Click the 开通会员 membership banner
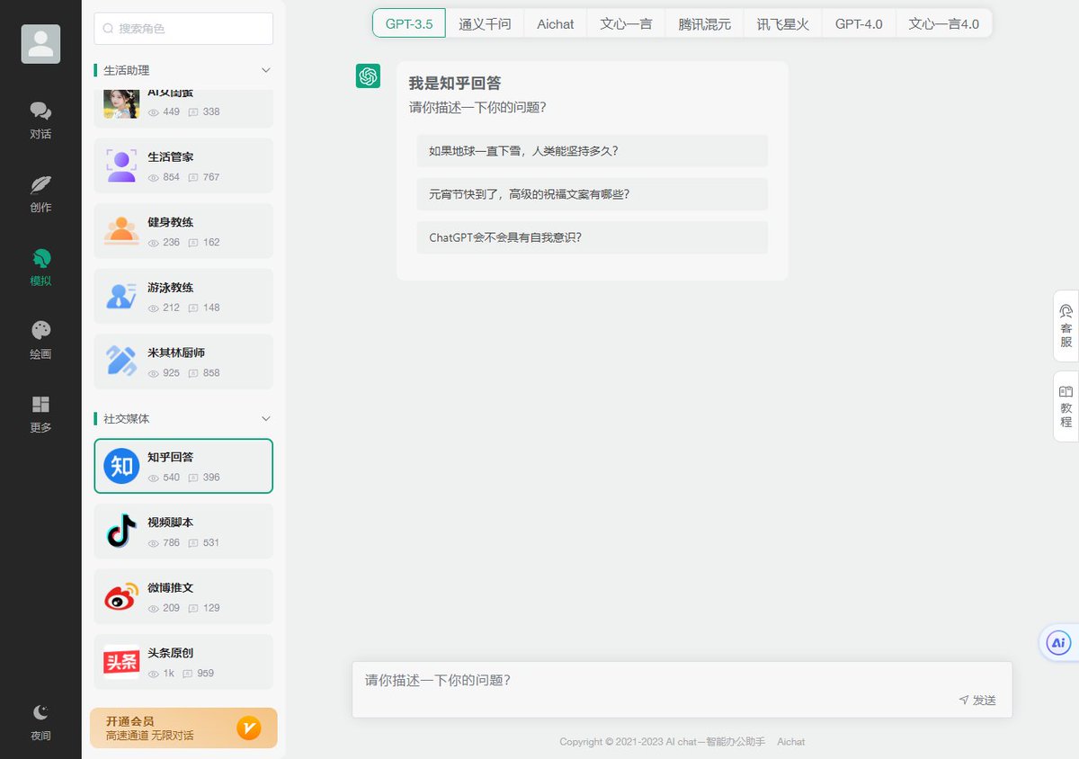Viewport: 1079px width, 759px height. coord(183,728)
